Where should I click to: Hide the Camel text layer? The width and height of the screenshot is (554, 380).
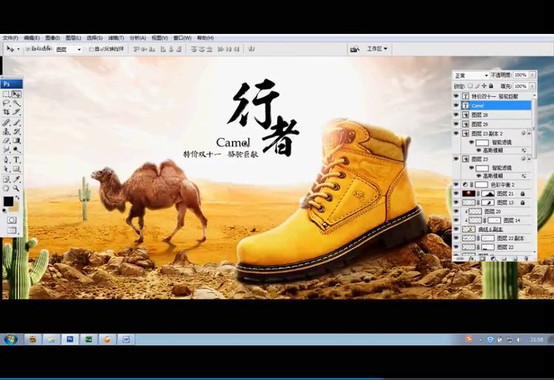point(456,105)
